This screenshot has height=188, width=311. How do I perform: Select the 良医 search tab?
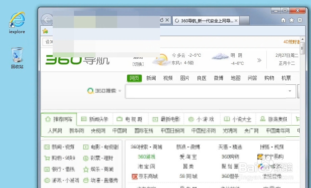(202, 78)
